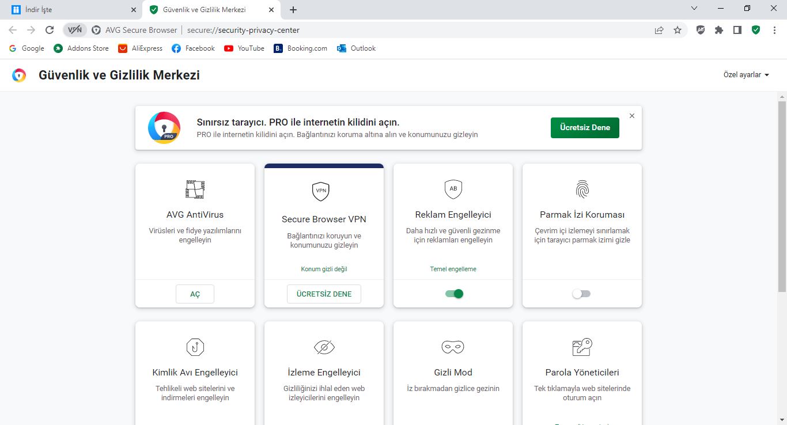Click the AVG AntiVirus chip icon

[x=195, y=189]
